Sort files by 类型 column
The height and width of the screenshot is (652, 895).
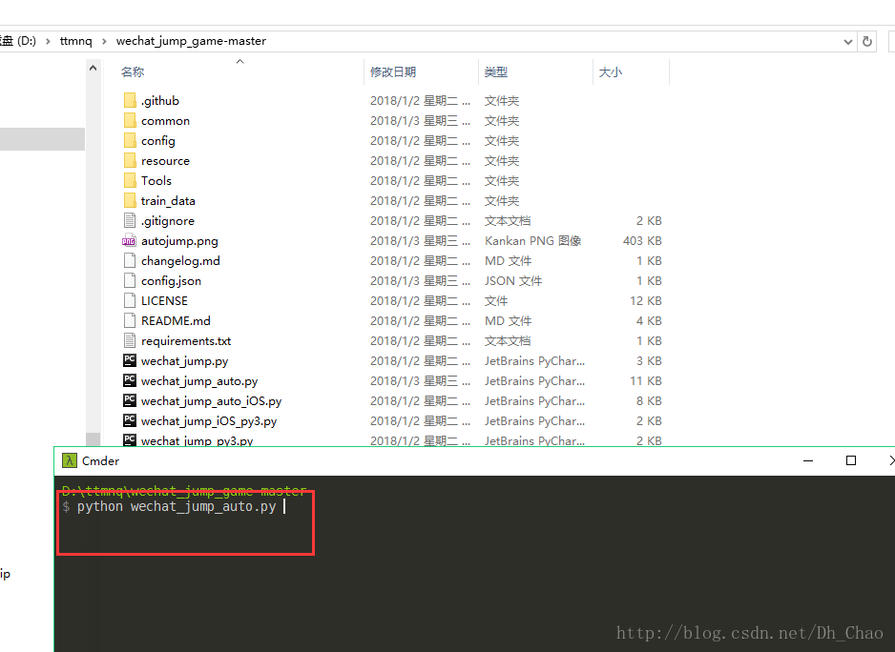click(496, 71)
